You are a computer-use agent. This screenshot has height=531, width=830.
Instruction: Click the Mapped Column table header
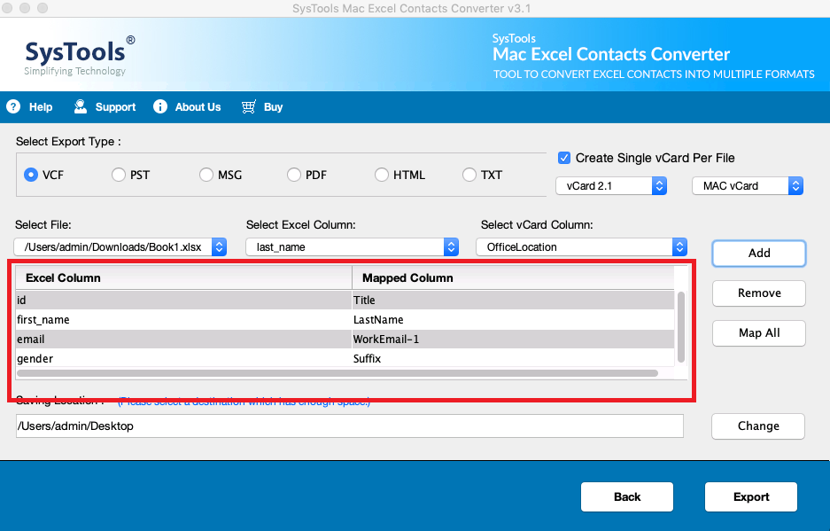click(x=514, y=277)
